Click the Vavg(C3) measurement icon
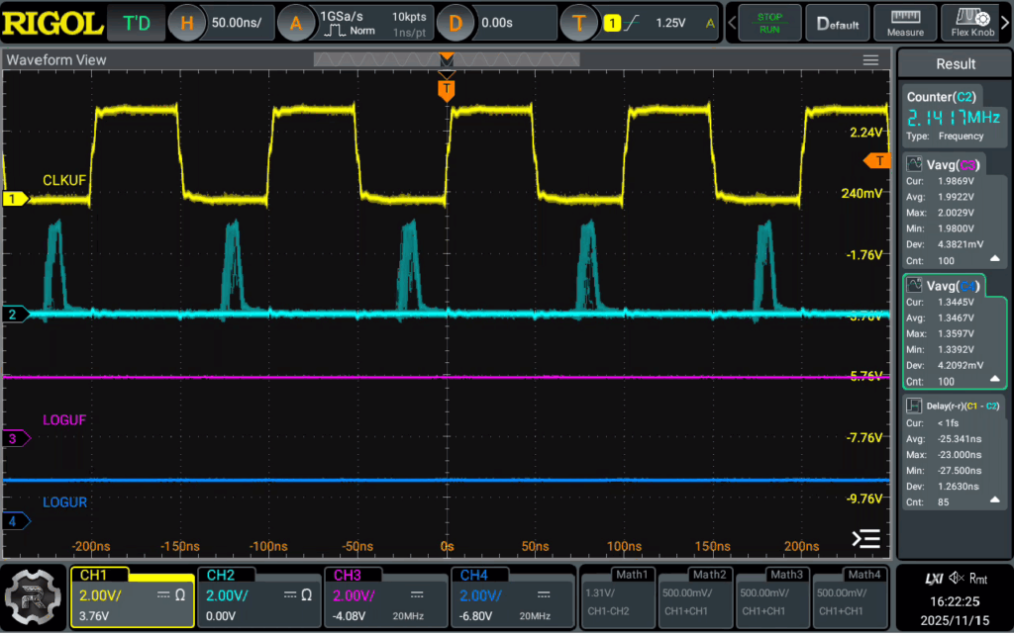Image resolution: width=1014 pixels, height=636 pixels. point(914,164)
